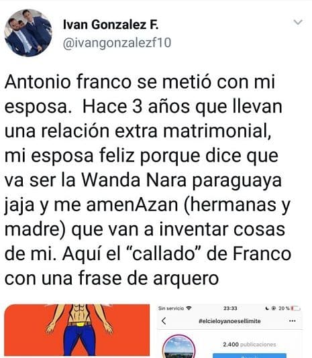
Task: Open the @ivangonzalezf10 handle link
Action: point(117,43)
